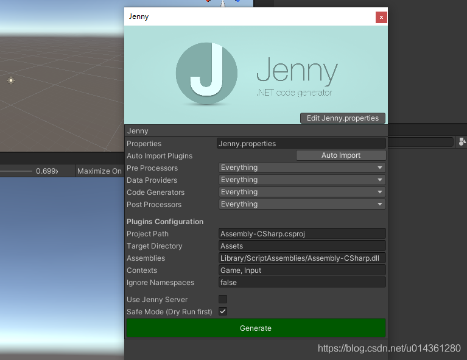Select the light gizmo in Scene view

tap(11, 80)
